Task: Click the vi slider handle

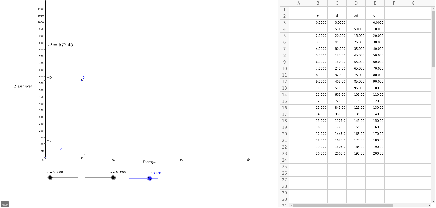Action: (x=50, y=178)
